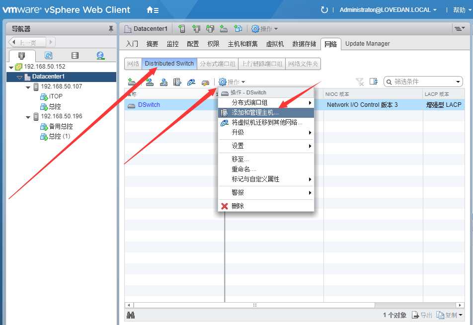Create new distributed switch from list toolbar
The image size is (473, 325).
coord(132,82)
